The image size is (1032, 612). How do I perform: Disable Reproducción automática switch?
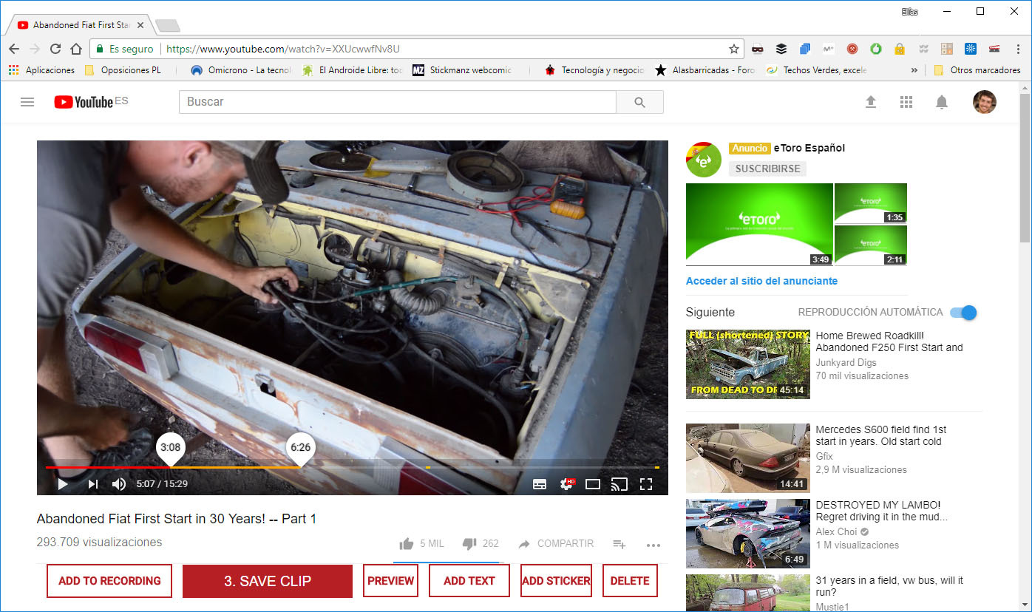coord(962,313)
